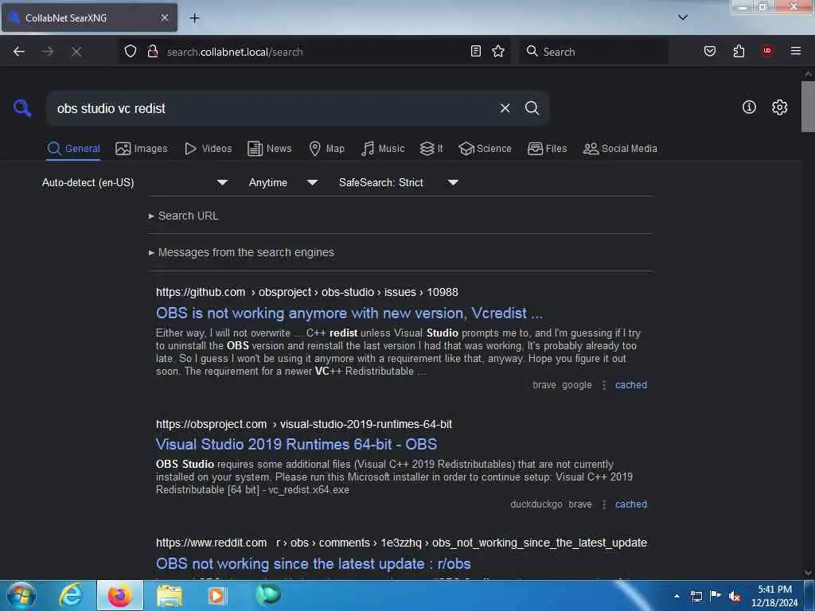Viewport: 815px width, 611px height.
Task: Click the uBlock Origin extension icon
Action: pos(766,51)
